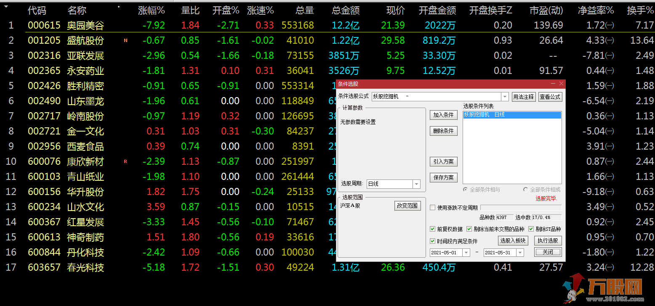Click stock name 亚联发展
Image resolution: width=655 pixels, height=306 pixels.
(85, 55)
